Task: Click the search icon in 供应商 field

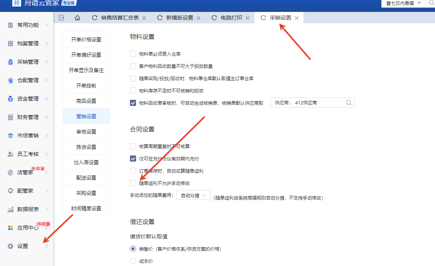Action: 348,103
